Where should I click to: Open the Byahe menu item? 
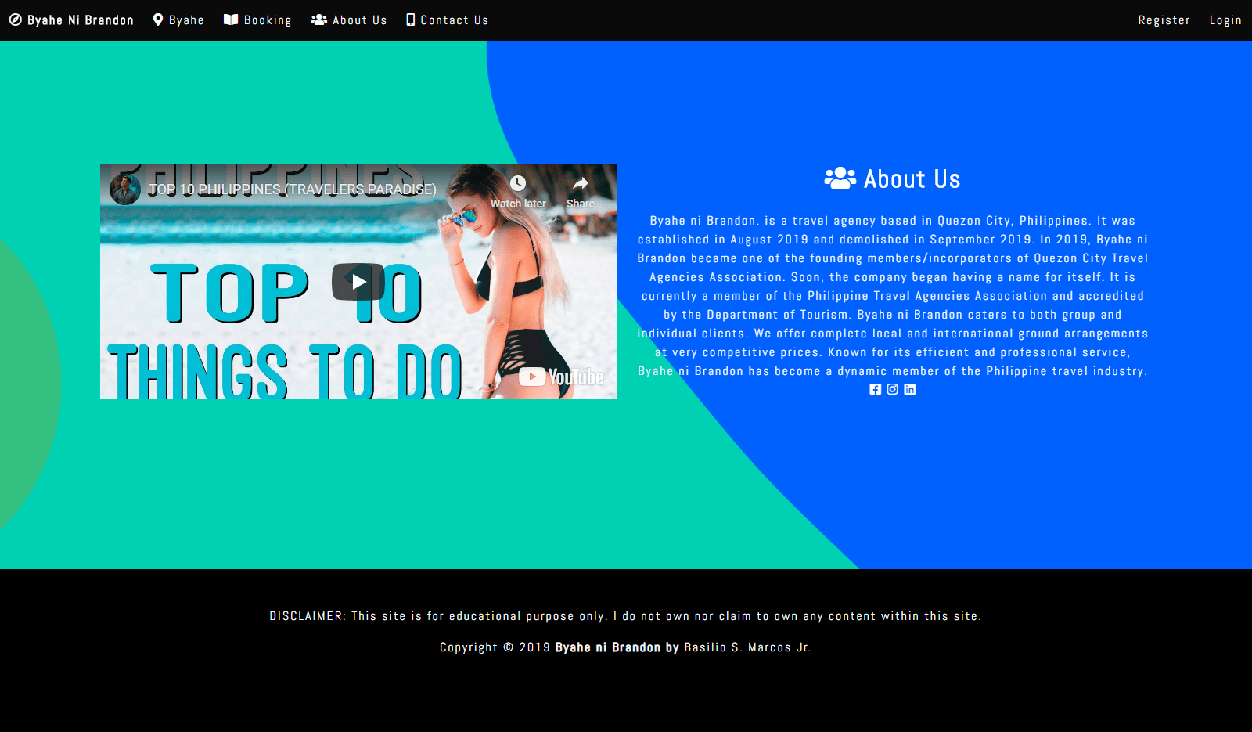coord(178,20)
